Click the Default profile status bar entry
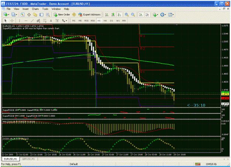 pos(74,164)
